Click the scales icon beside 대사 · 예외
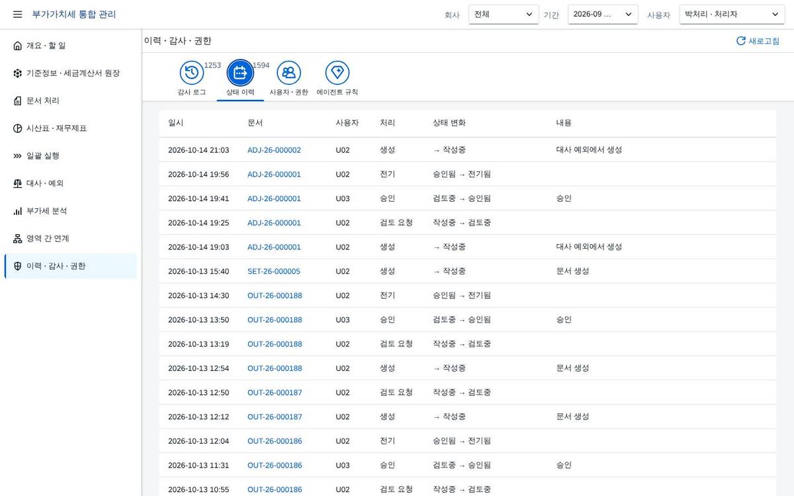The height and width of the screenshot is (496, 794). (x=18, y=183)
